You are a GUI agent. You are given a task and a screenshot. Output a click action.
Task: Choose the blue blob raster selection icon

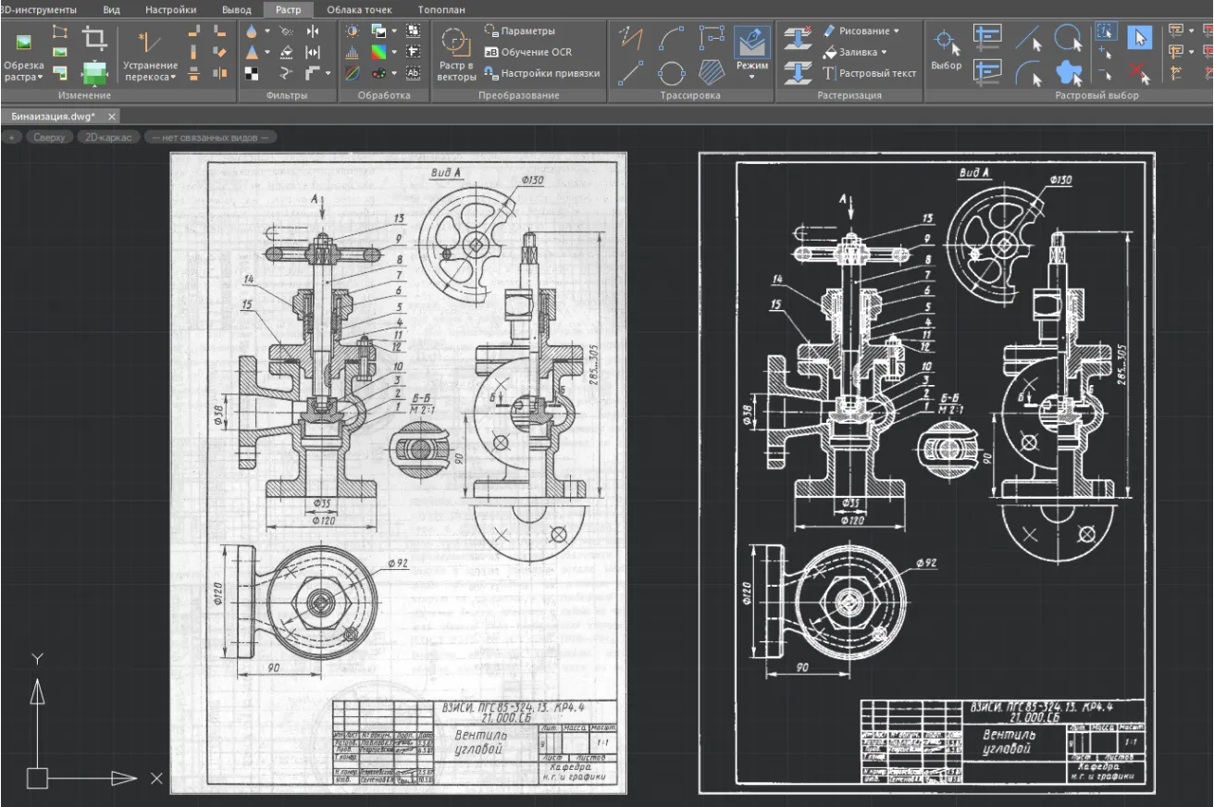point(1069,72)
